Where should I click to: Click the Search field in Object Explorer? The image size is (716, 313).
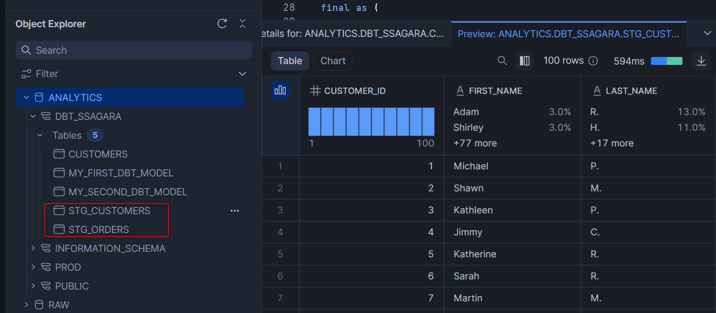pyautogui.click(x=134, y=50)
